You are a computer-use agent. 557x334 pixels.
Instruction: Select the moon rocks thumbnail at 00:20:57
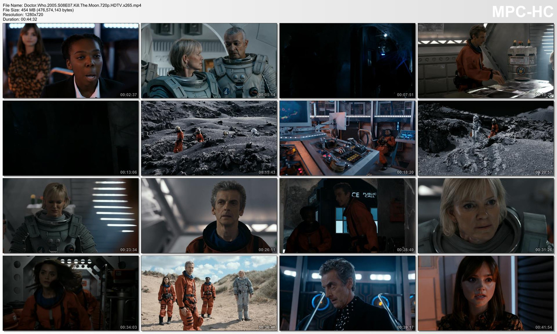(485, 138)
